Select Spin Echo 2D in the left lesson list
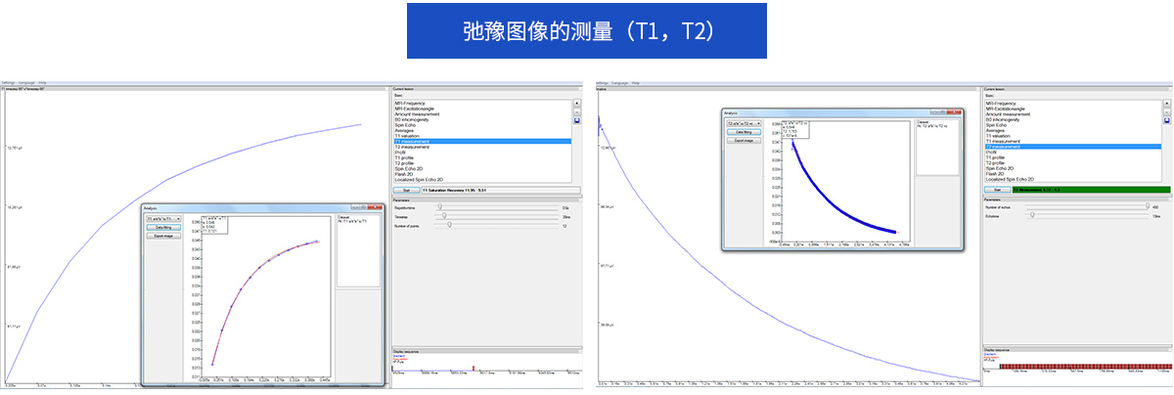This screenshot has width=1174, height=395. (413, 169)
